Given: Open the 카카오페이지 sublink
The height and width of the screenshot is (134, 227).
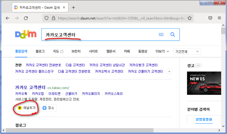Looking at the screenshot, I should click(91, 94).
